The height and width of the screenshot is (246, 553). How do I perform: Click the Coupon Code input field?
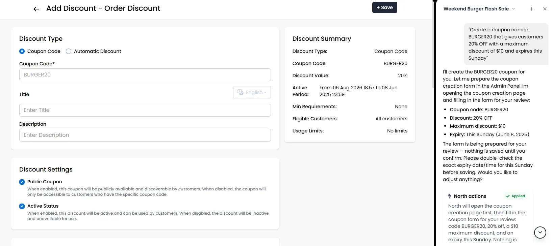[145, 75]
